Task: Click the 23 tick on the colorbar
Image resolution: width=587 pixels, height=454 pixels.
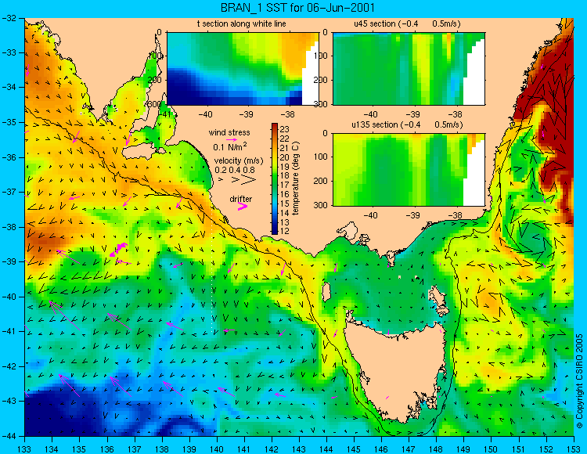Action: tap(285, 129)
